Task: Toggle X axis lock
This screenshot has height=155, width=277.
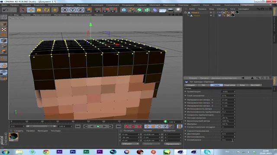Action: [x=65, y=10]
